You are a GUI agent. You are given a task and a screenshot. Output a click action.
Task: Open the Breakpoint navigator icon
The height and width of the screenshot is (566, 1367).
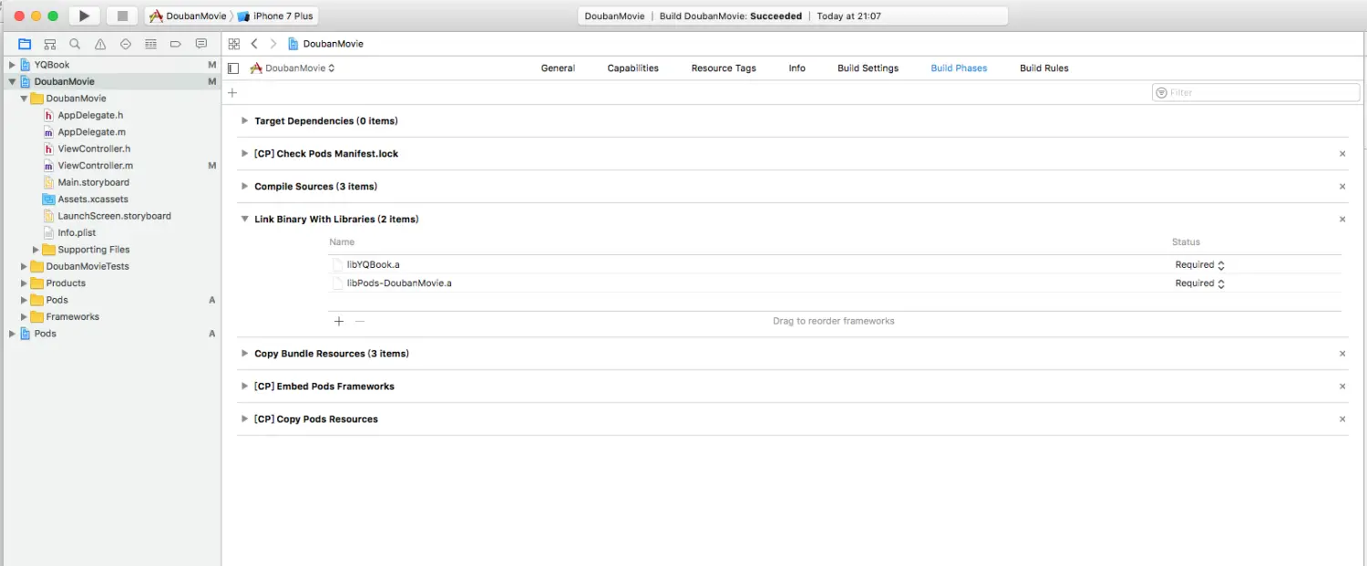click(176, 44)
